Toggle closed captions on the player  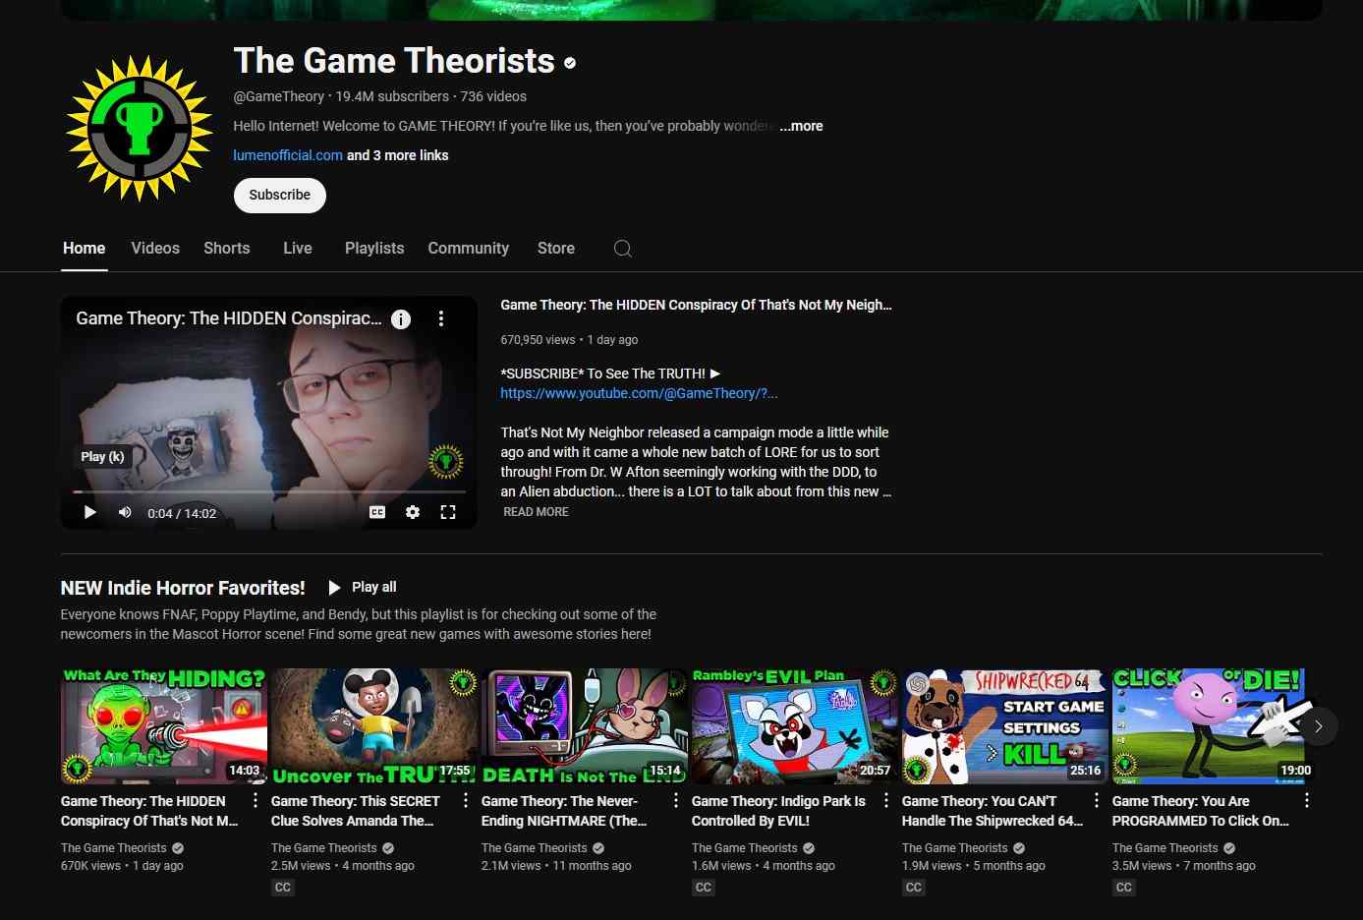tap(377, 512)
